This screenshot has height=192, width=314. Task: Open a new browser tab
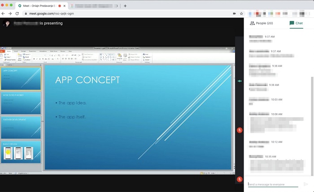click(125, 6)
